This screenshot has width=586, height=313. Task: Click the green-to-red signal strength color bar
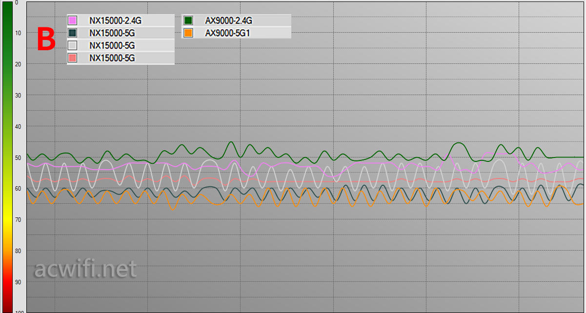(7, 157)
